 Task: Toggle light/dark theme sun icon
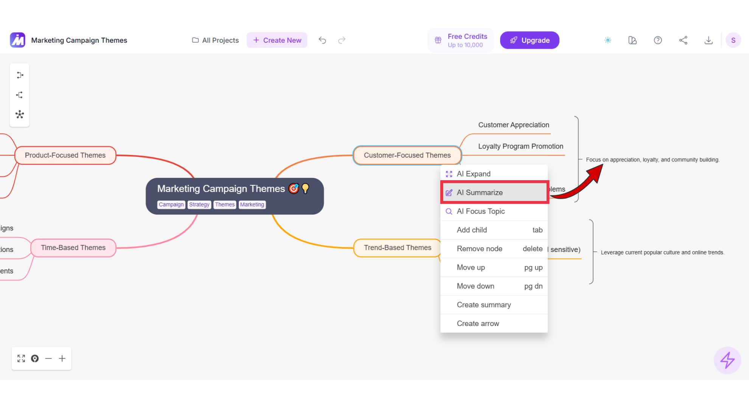coord(608,40)
